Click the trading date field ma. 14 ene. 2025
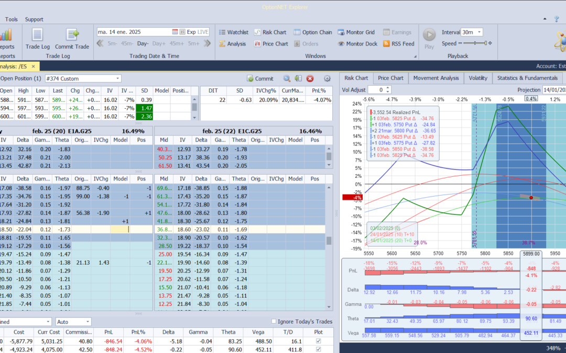The width and height of the screenshot is (566, 353). pyautogui.click(x=134, y=32)
